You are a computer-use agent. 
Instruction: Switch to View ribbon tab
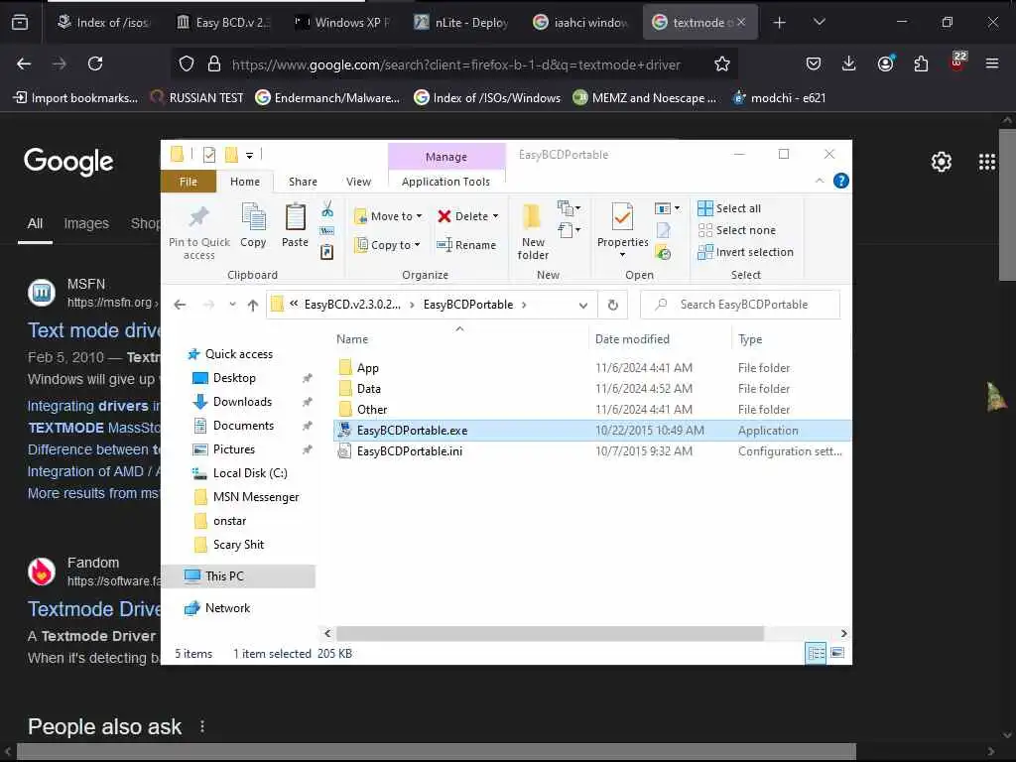pos(358,182)
